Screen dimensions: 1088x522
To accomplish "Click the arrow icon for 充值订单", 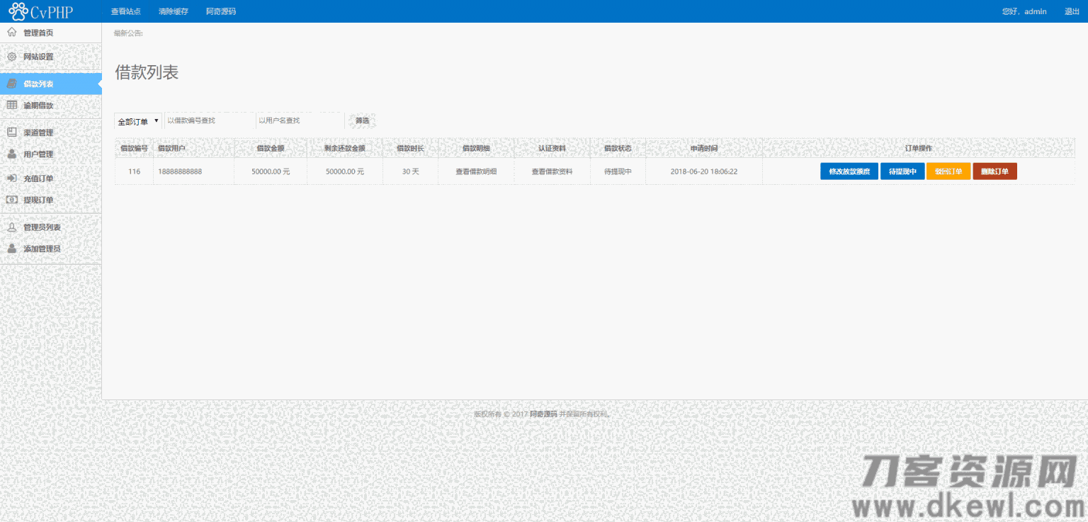I will [x=11, y=178].
